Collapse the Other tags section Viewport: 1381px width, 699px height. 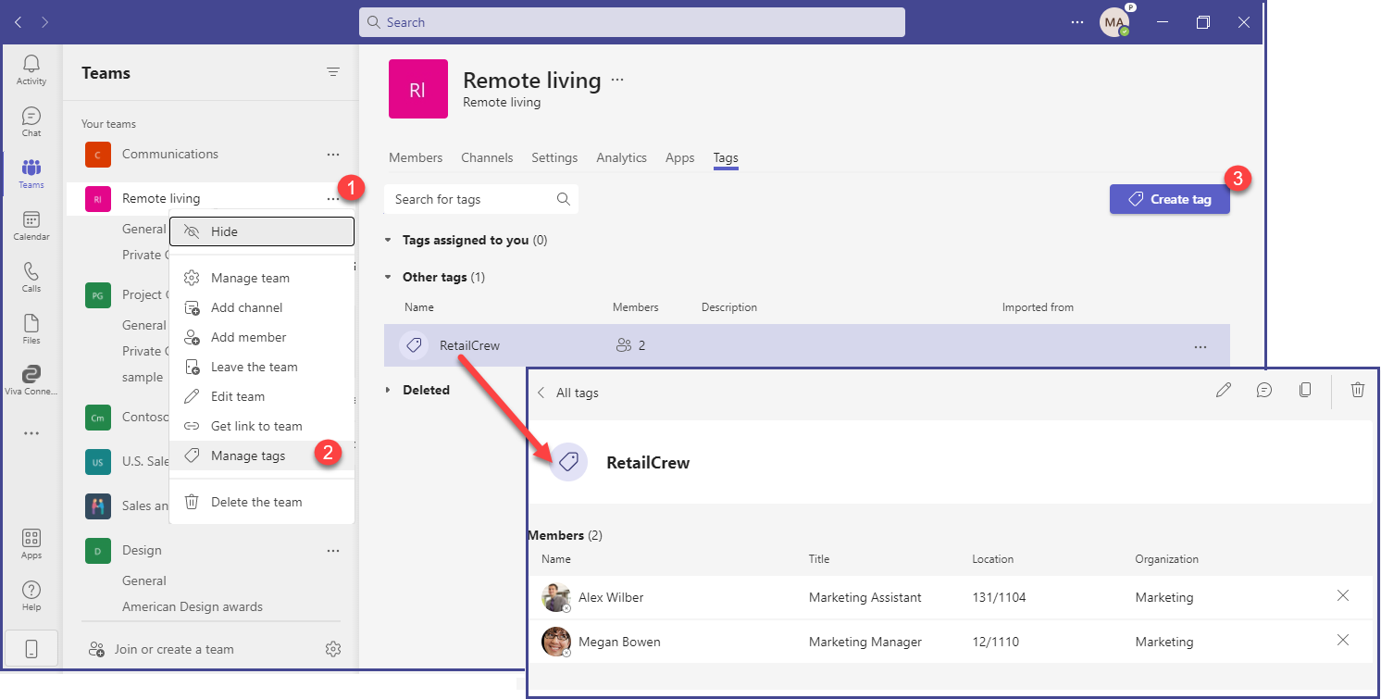(x=388, y=277)
